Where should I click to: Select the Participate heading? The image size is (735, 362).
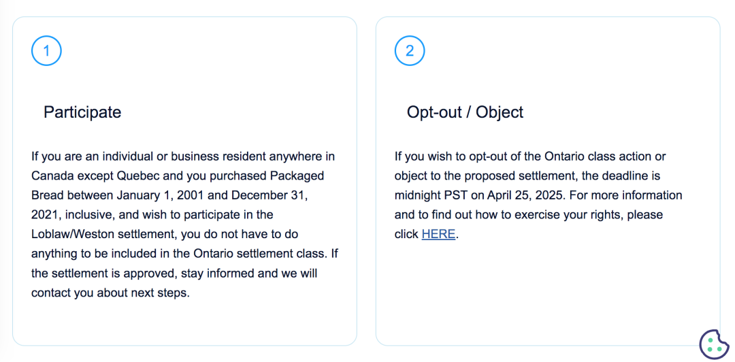tap(82, 112)
